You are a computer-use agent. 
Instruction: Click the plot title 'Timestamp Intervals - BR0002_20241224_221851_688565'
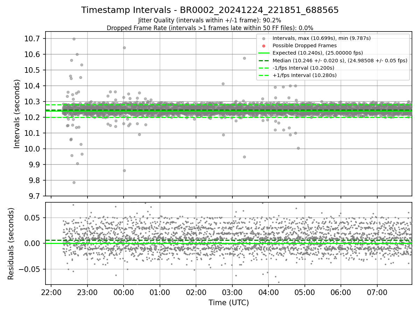point(210,10)
